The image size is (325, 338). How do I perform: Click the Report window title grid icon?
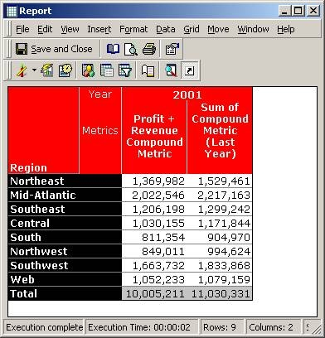click(x=12, y=12)
